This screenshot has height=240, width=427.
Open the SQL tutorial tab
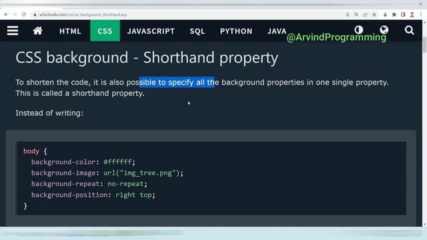[197, 31]
